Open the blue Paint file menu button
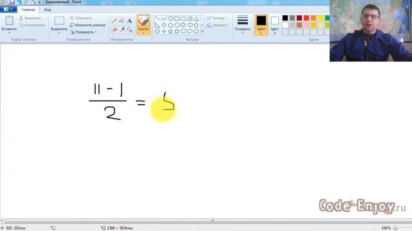 pos(8,9)
